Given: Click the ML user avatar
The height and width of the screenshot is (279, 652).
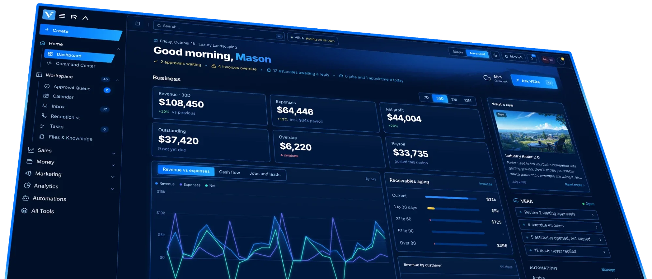Looking at the screenshot, I should 545,60.
